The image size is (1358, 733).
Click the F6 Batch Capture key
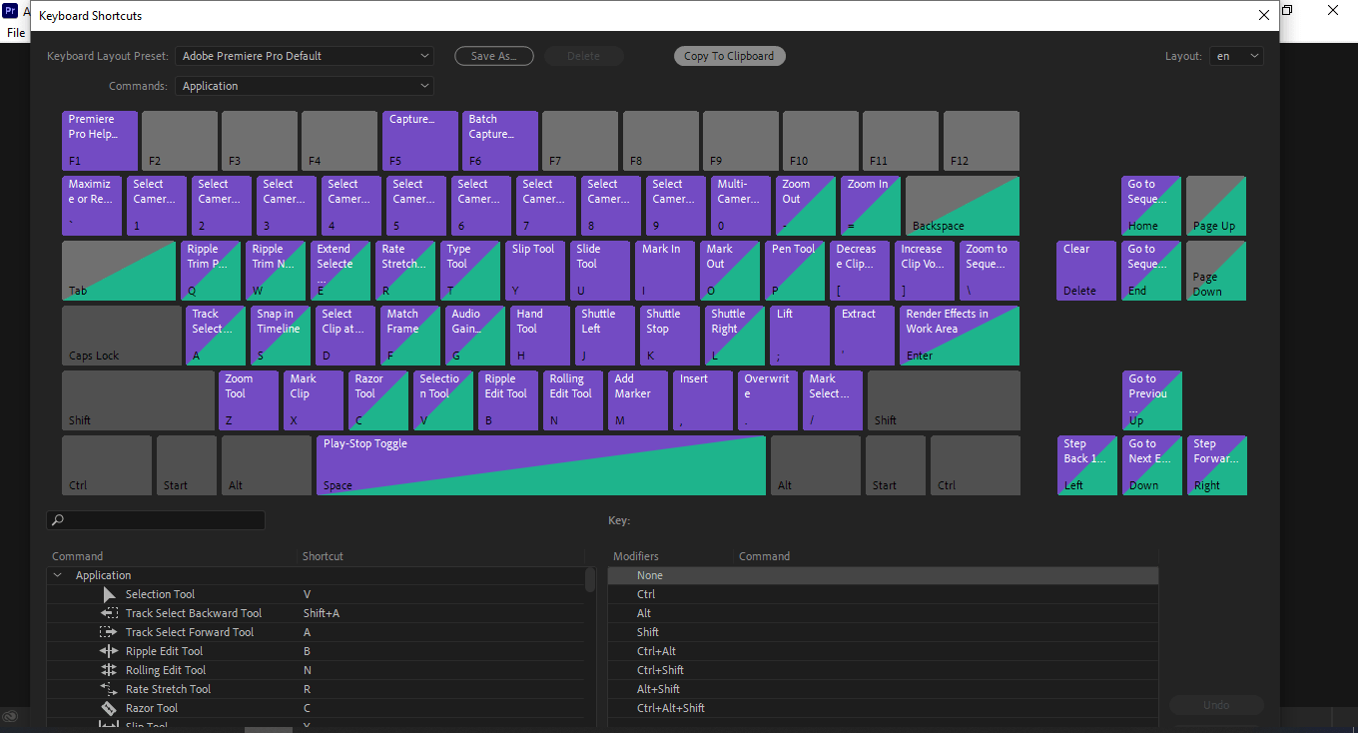(500, 141)
